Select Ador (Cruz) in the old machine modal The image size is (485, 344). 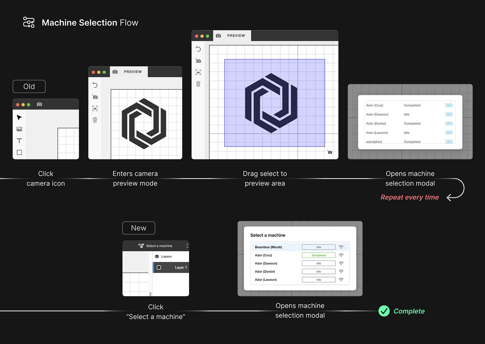(410, 105)
